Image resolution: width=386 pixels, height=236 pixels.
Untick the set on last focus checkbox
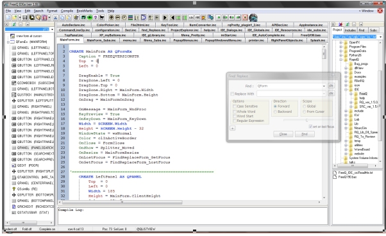(310, 126)
